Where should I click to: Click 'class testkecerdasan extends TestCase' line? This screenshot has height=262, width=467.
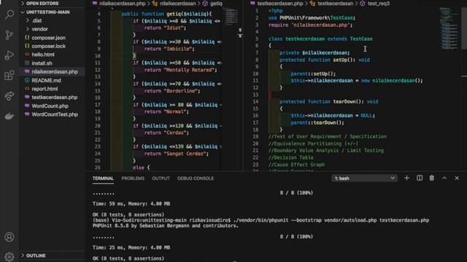coord(320,39)
